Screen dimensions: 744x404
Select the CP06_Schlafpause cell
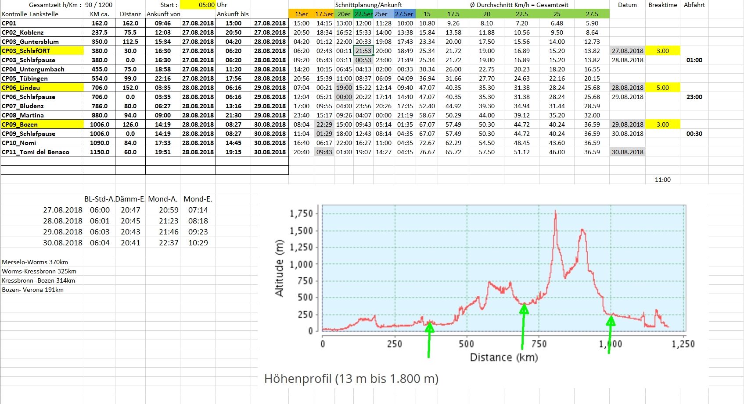[42, 97]
